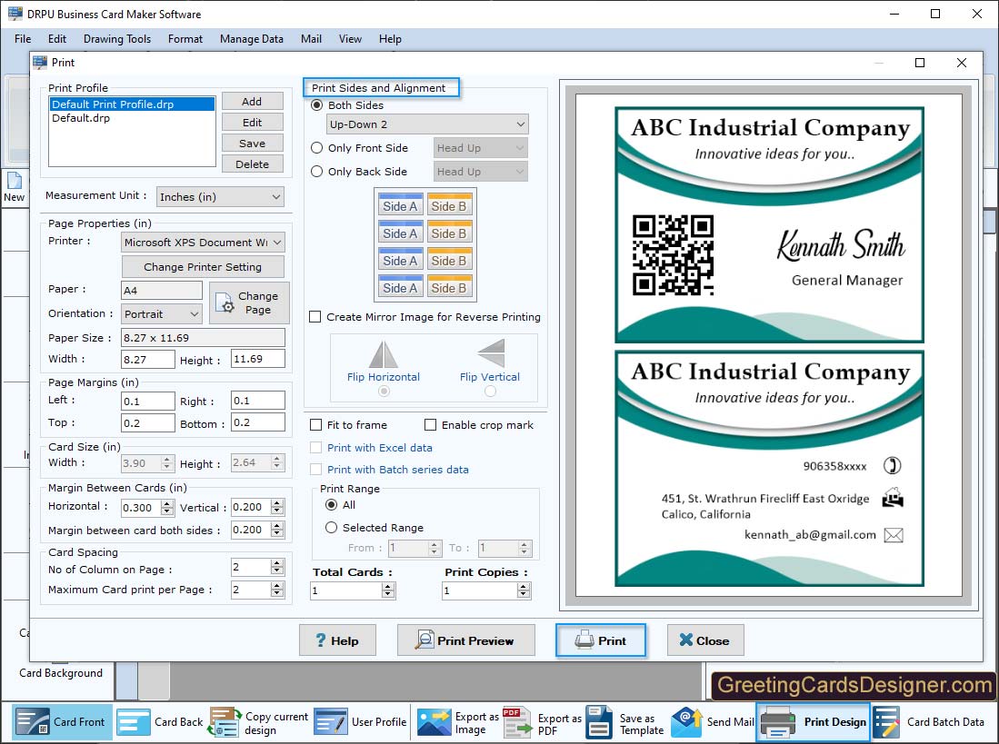
Task: Open the Edit menu
Action: coord(57,39)
